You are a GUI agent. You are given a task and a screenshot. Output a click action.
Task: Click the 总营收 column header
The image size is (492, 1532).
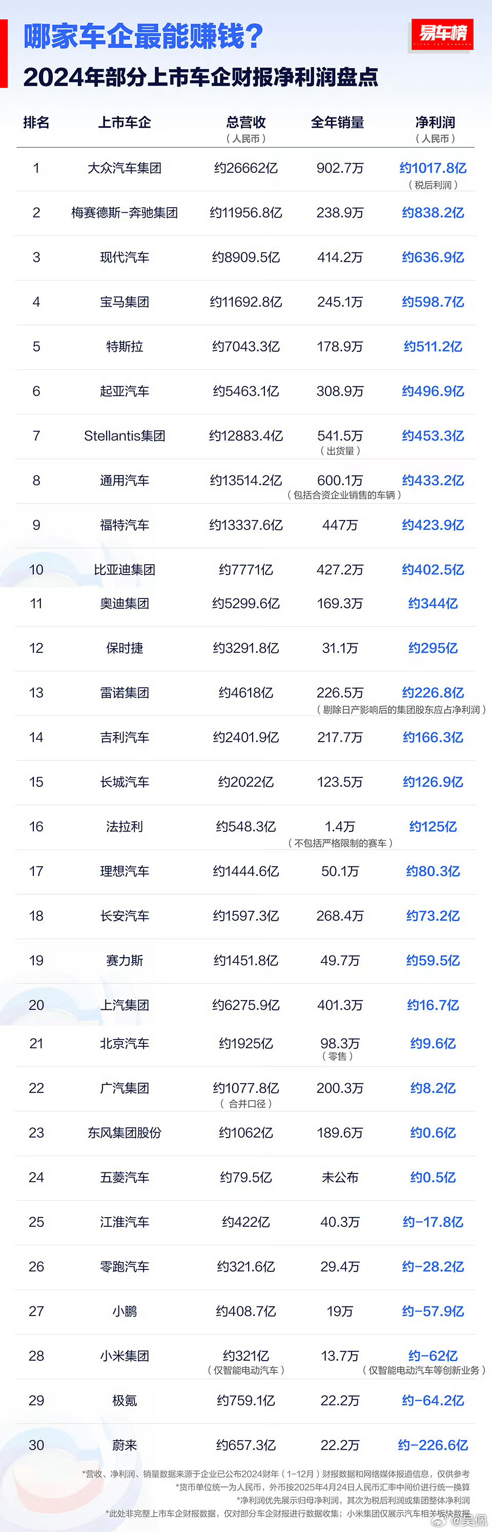tap(245, 123)
